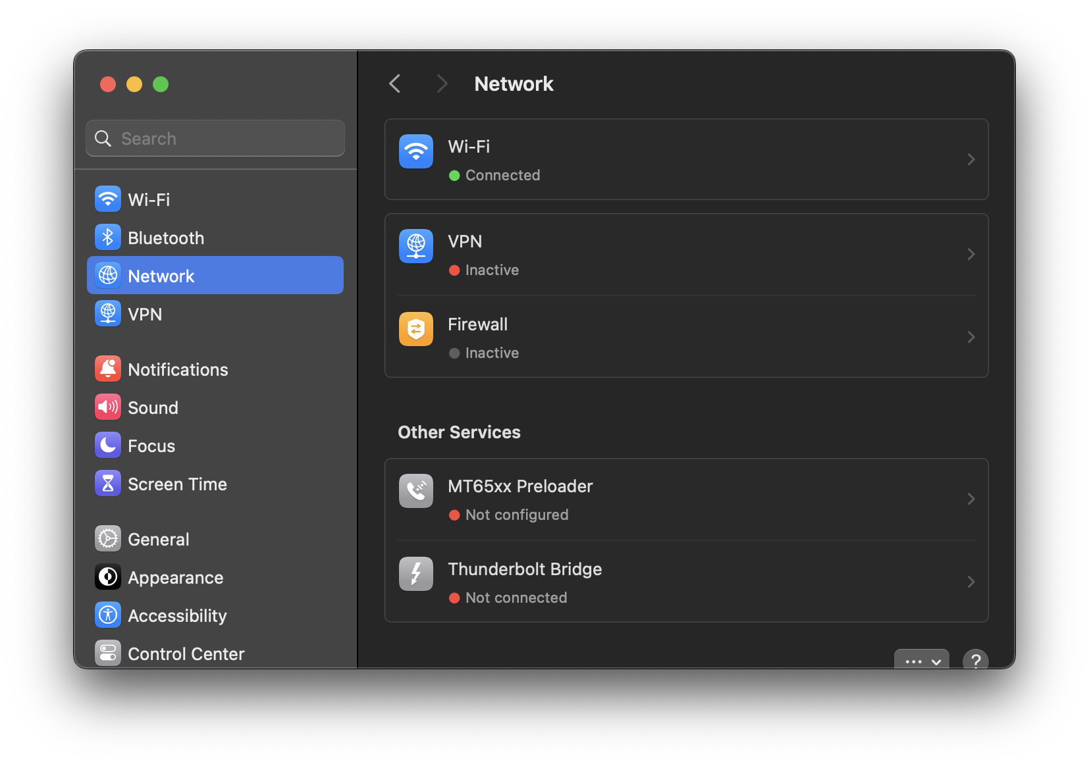
Task: Click the orange Firewall shield icon
Action: (416, 329)
